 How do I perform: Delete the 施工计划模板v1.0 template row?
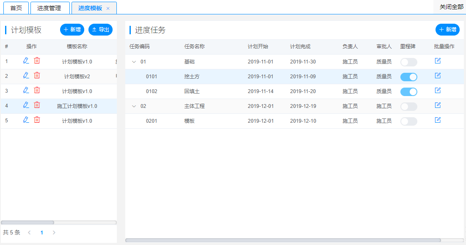coord(37,105)
